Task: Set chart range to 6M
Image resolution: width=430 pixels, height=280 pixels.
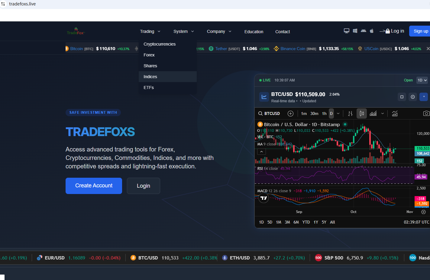Action: [296, 222]
